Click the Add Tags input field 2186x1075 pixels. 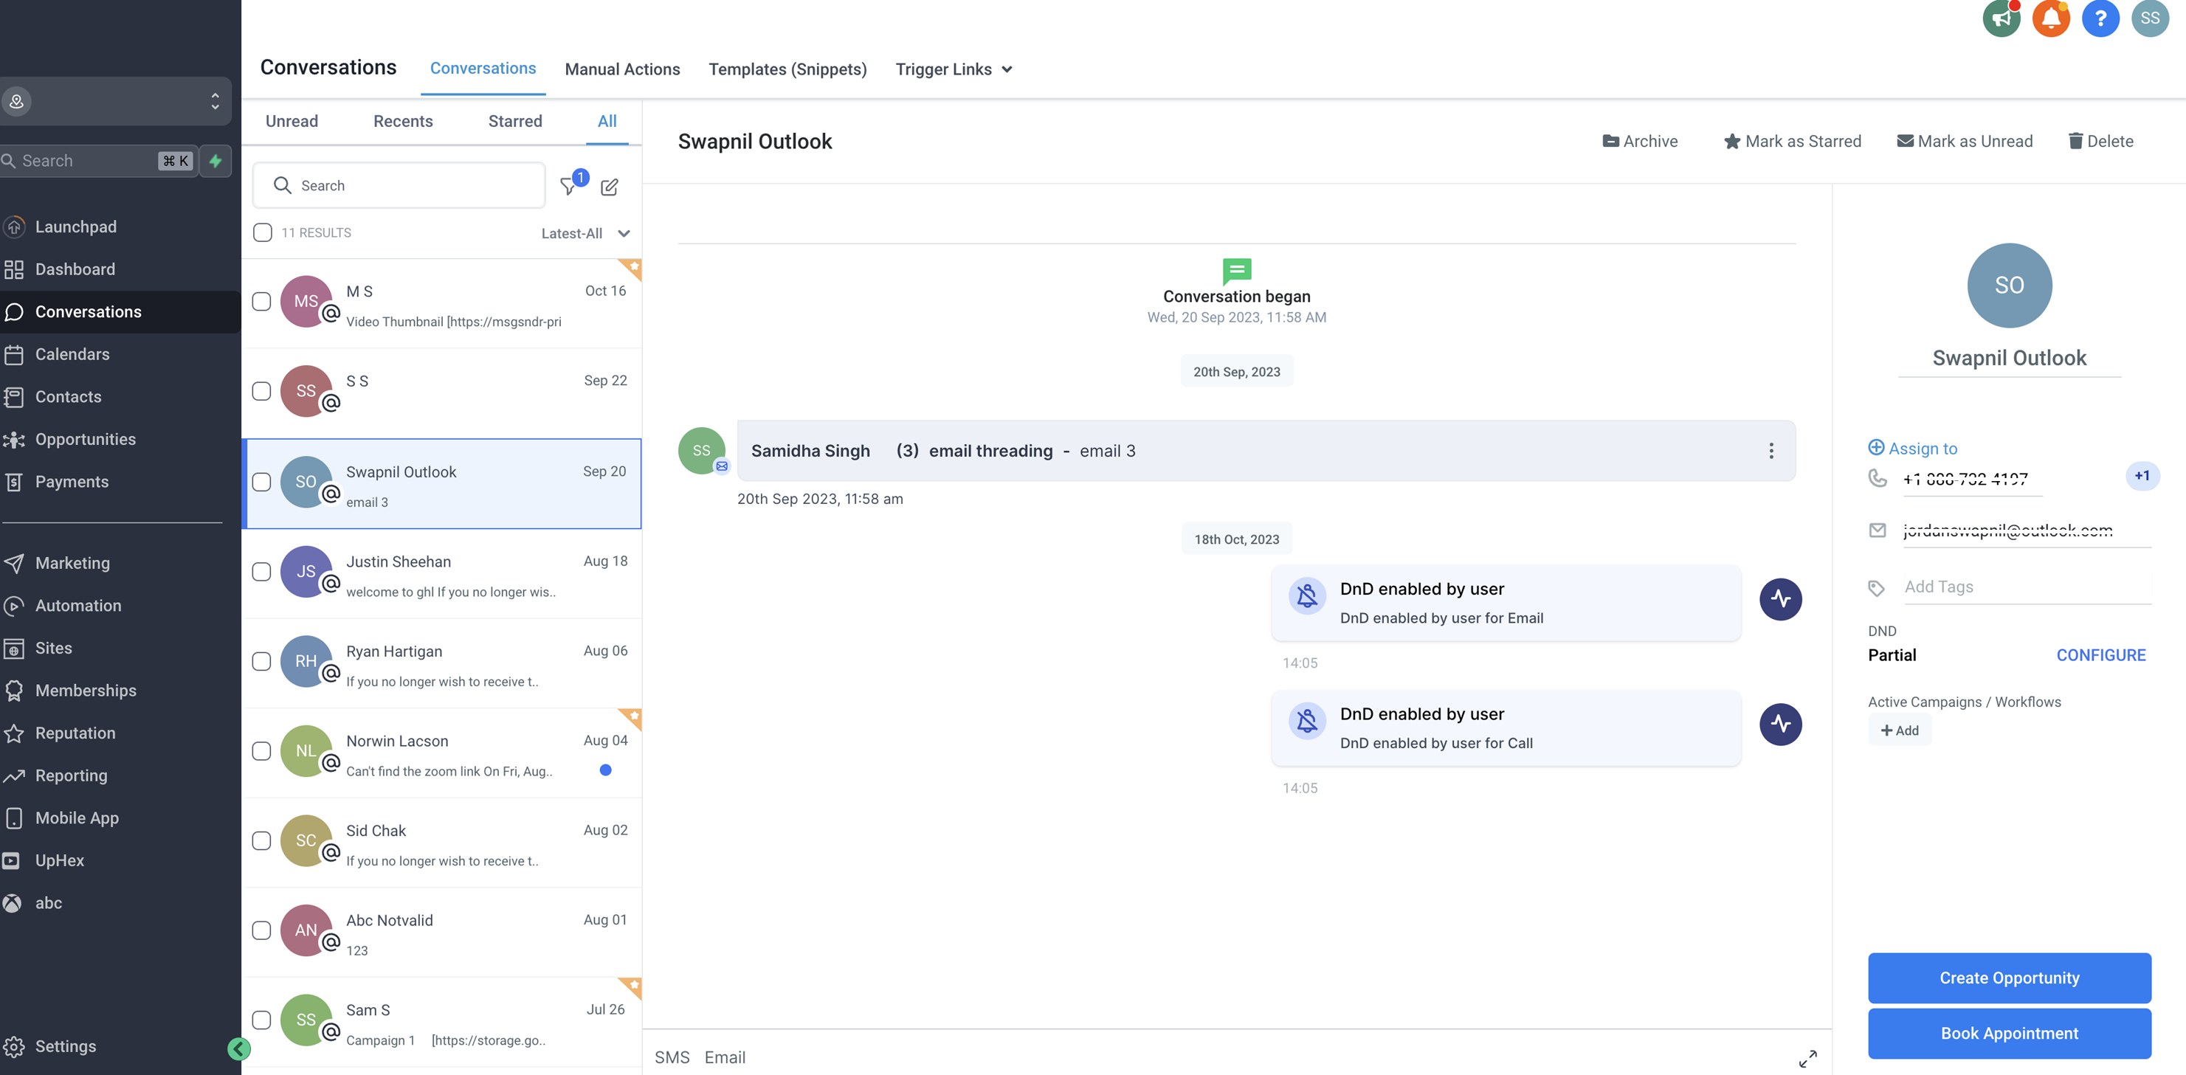point(2025,587)
